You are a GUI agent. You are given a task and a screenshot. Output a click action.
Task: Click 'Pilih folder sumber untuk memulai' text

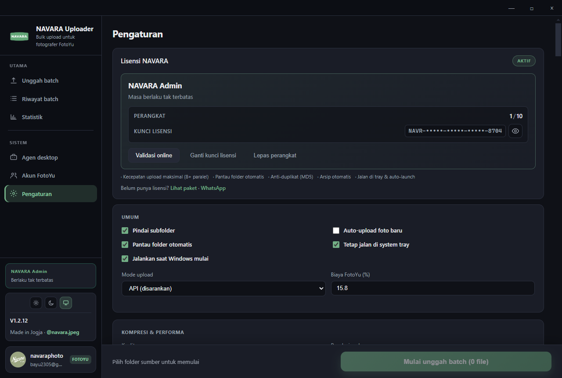coord(156,362)
